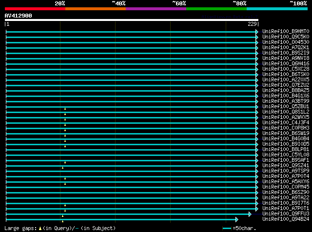The image size is (312, 232).
Task: Click the gap marker under the UniRef100_Q94B24 bar
Action: pos(63,221)
